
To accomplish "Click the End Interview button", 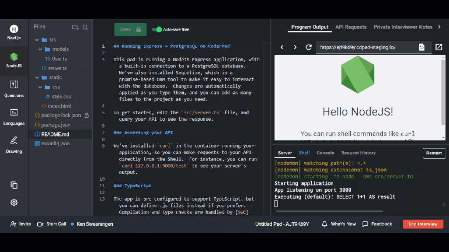I will 423,224.
